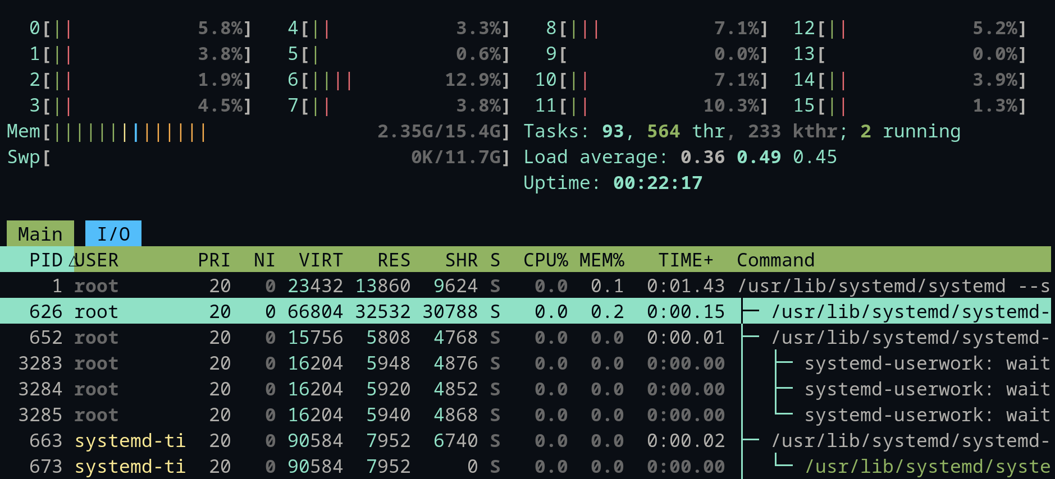Click CPU 5 meter showing 0.6%
The width and height of the screenshot is (1055, 479).
coord(399,54)
